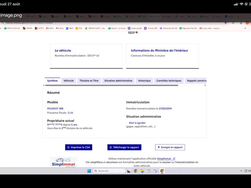251x188 pixels.
Task: Click Télécharger le rapport button
Action: pyautogui.click(x=124, y=147)
